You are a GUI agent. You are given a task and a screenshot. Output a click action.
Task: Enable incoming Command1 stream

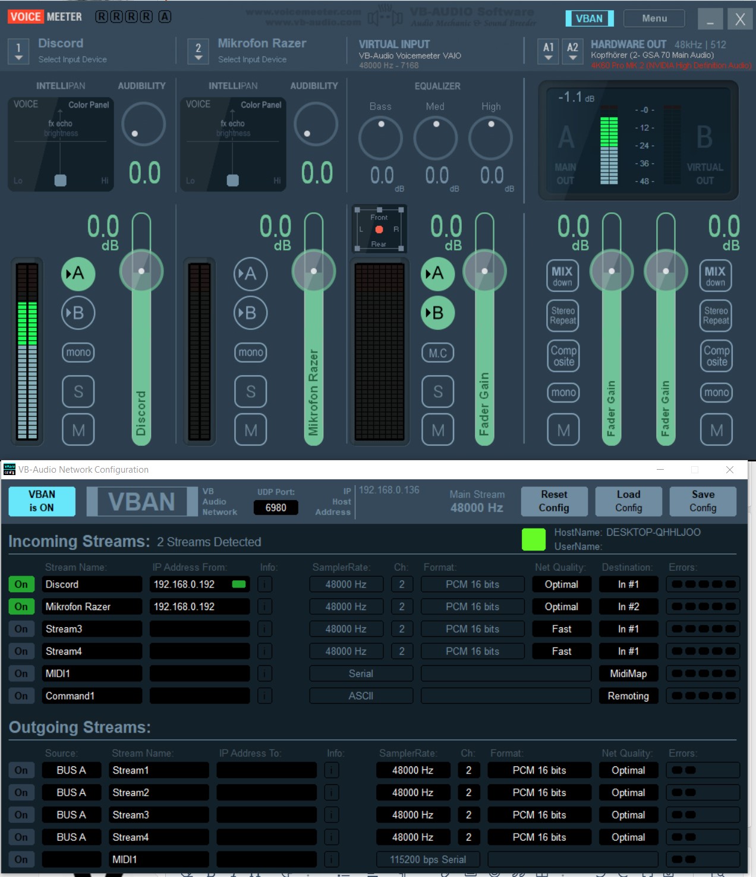pos(21,696)
